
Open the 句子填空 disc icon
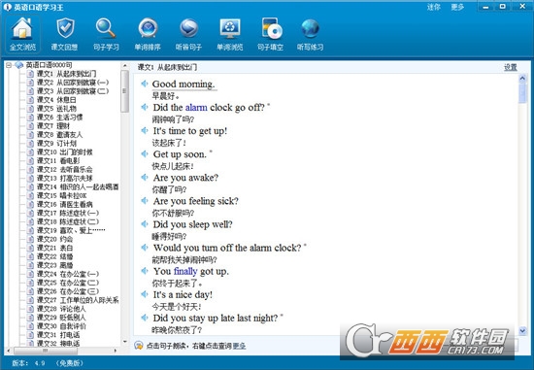point(271,34)
